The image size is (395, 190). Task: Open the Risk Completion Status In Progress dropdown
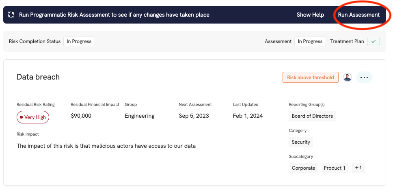79,41
